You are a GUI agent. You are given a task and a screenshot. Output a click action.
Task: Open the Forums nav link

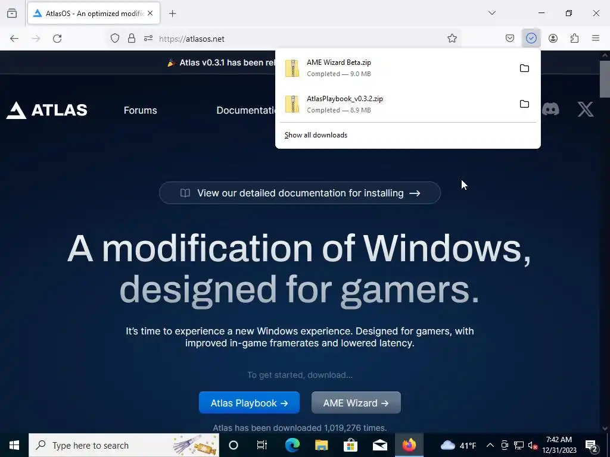pos(141,110)
